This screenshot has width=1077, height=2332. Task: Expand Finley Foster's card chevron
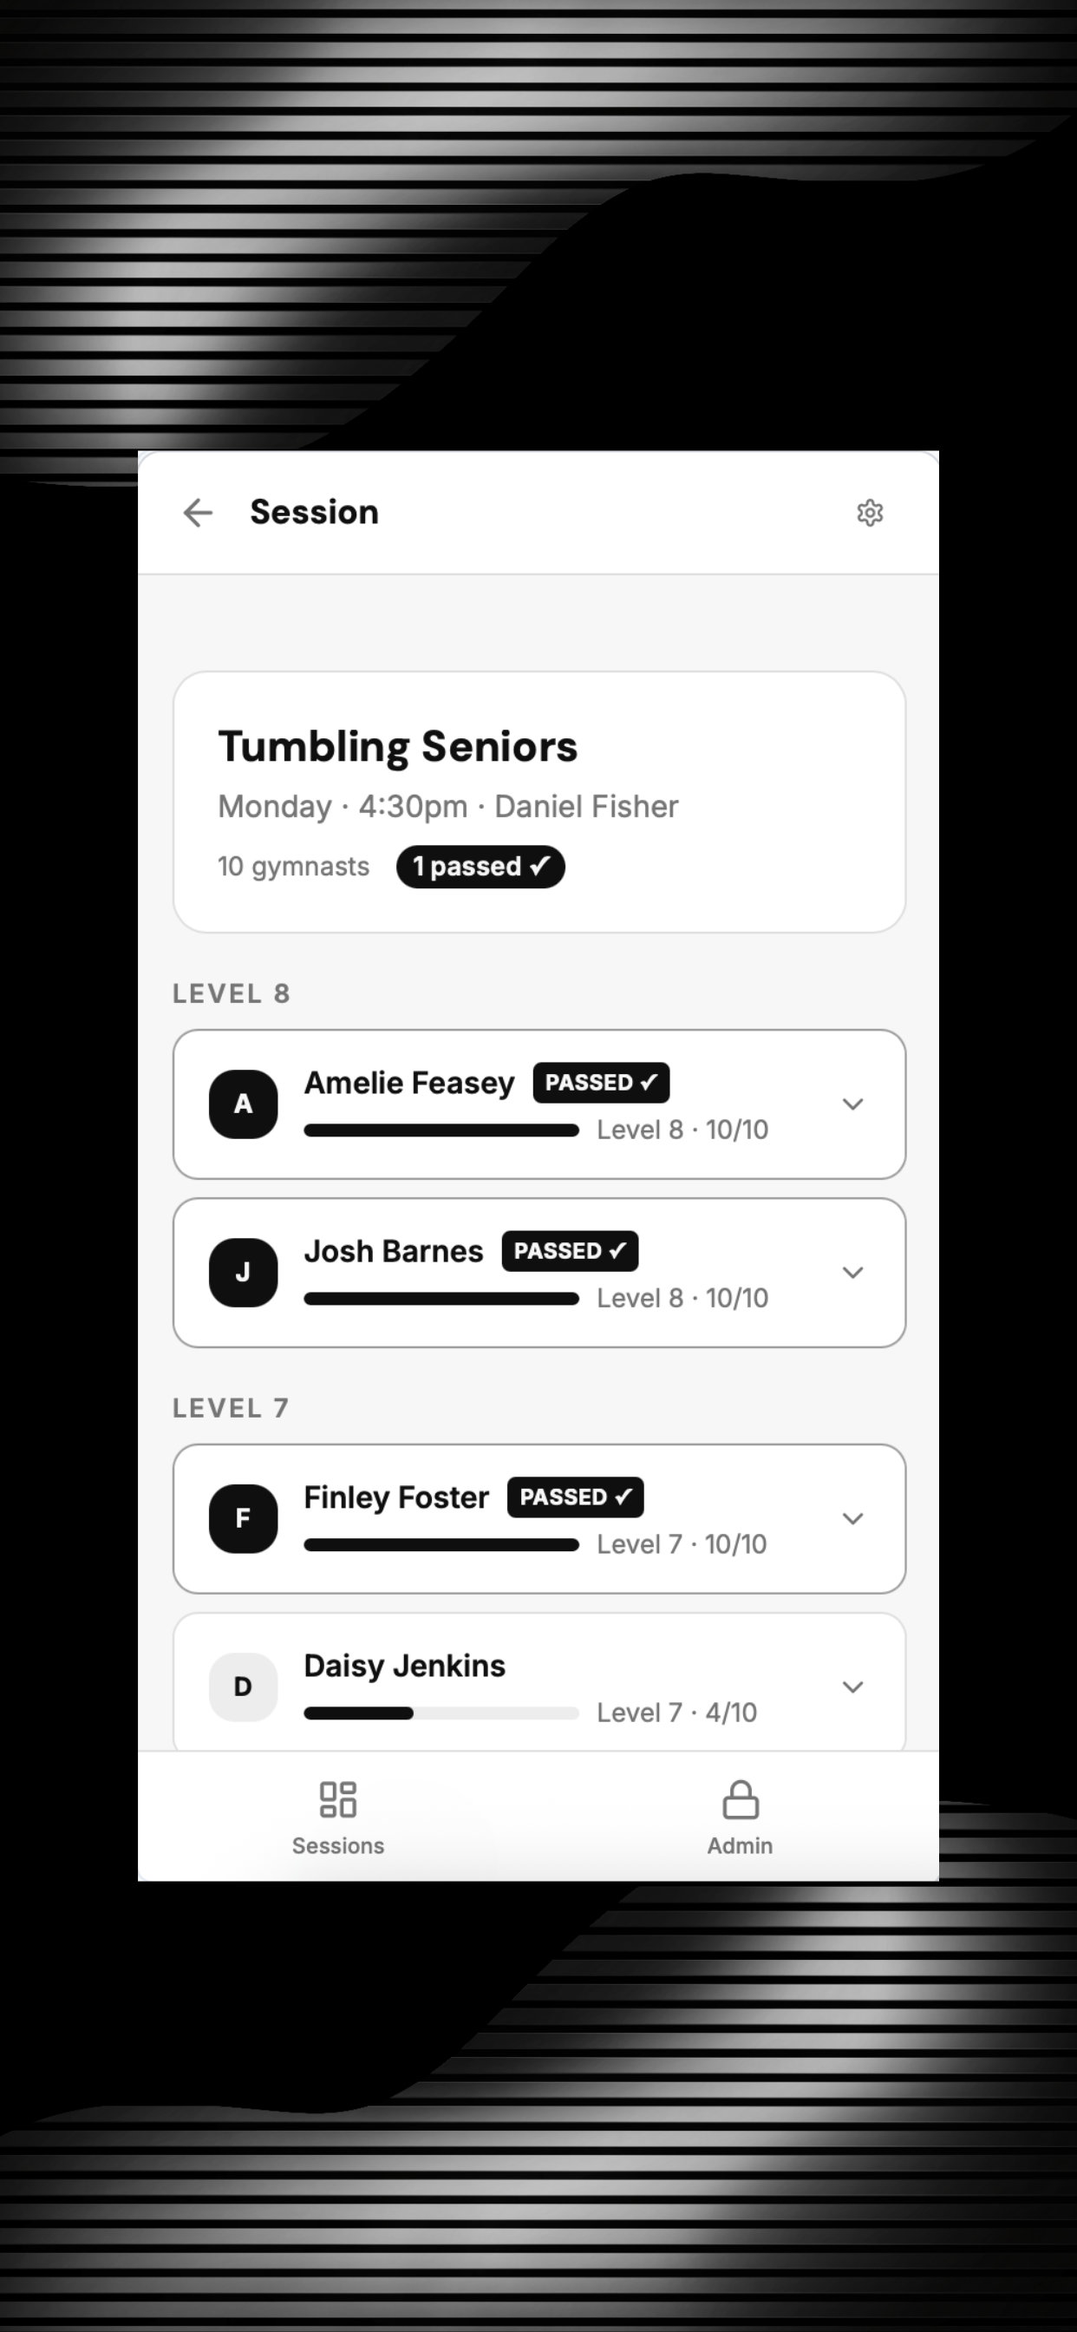[852, 1519]
